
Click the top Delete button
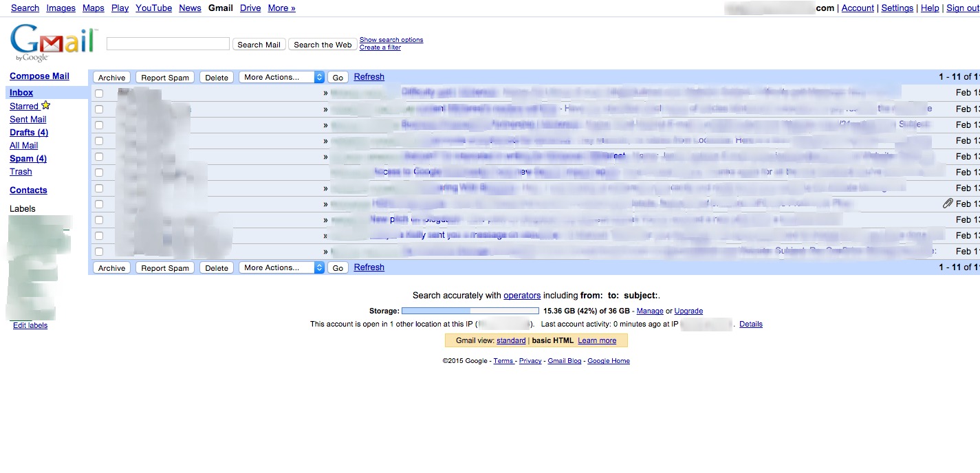pyautogui.click(x=217, y=78)
